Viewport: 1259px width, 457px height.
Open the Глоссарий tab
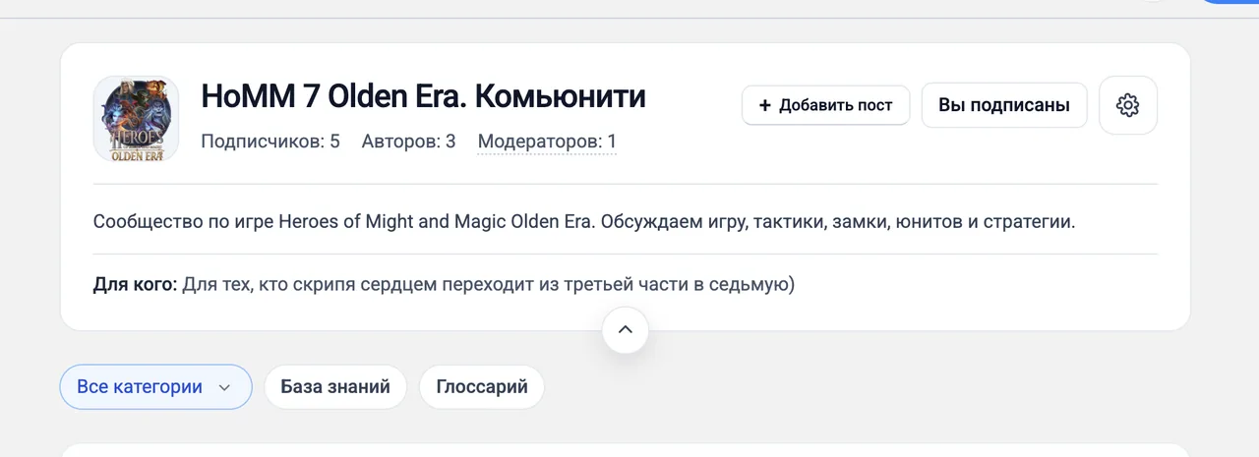pyautogui.click(x=482, y=387)
